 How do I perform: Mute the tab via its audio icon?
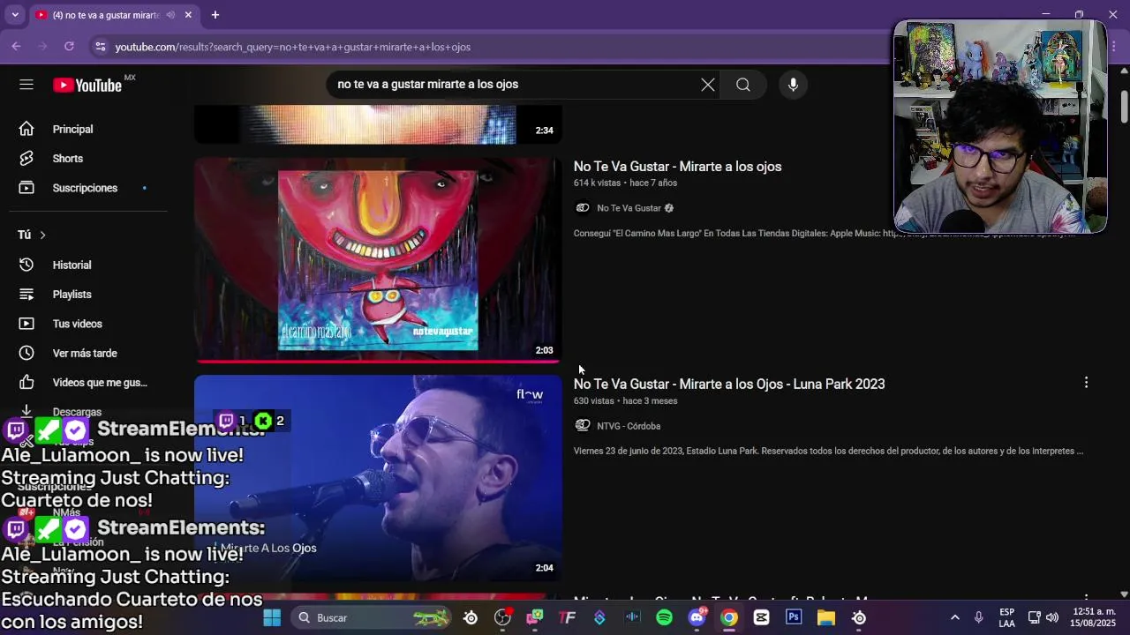(x=170, y=15)
